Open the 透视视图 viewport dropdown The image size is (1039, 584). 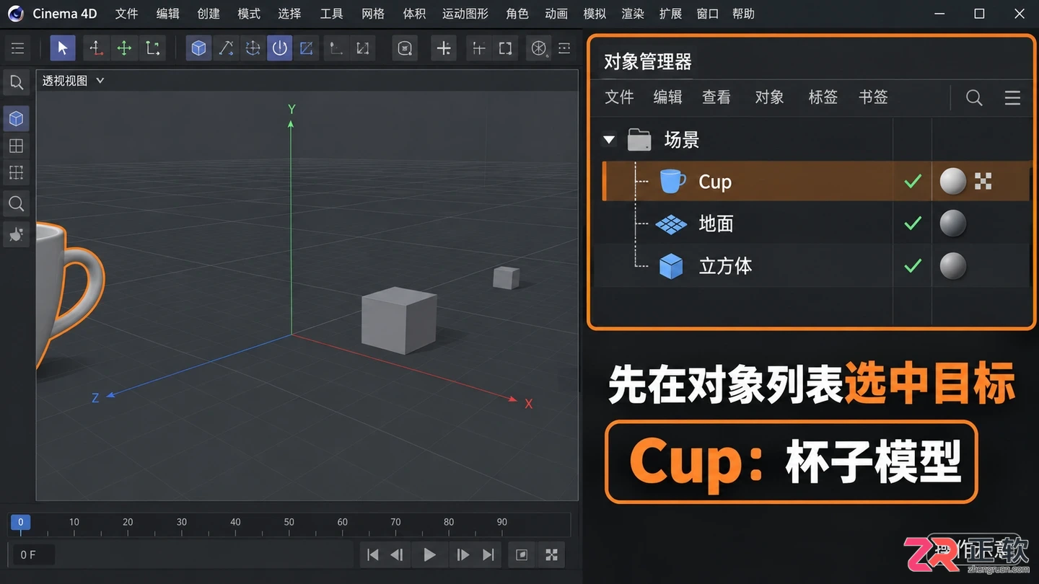coord(74,81)
